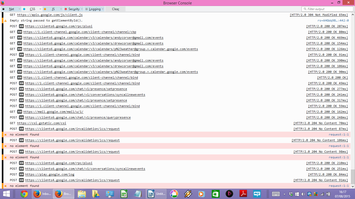
Task: Open the csi.gstatic.com/csi request link
Action: (42, 123)
